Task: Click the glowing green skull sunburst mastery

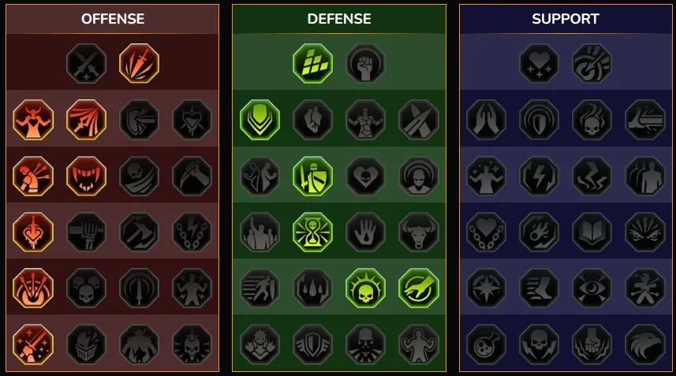Action: coord(365,289)
